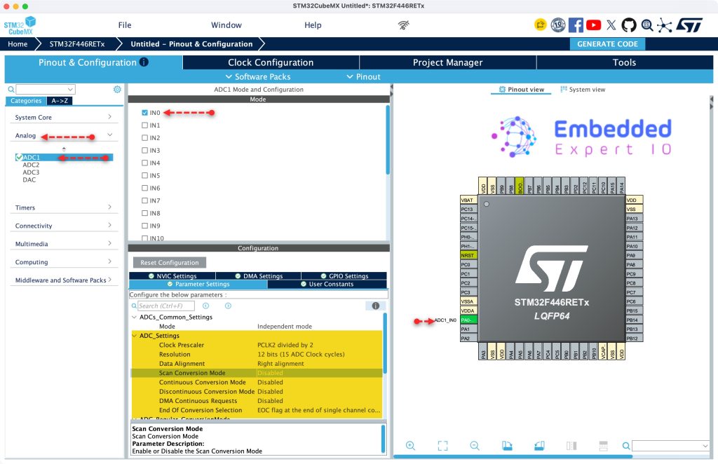Switch to the Project Manager tab
Viewport: 718px width, 464px height.
pyautogui.click(x=447, y=62)
